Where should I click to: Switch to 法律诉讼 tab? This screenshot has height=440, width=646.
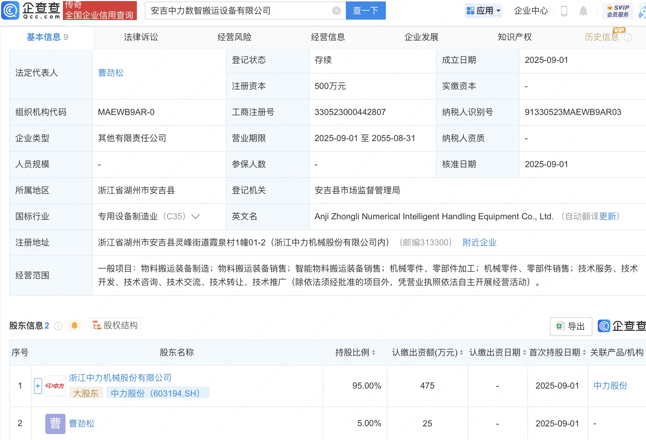coord(141,37)
